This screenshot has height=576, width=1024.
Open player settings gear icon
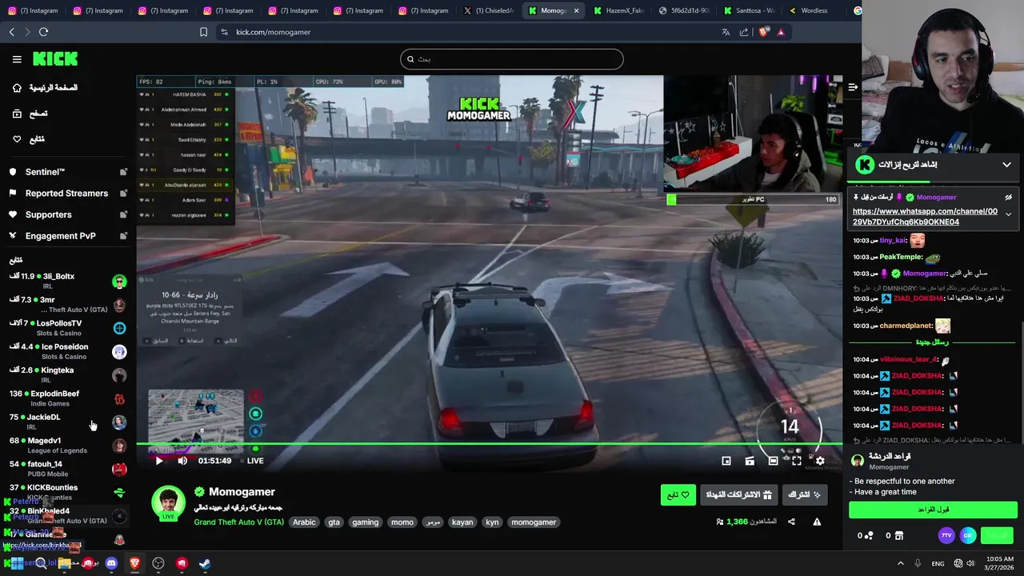(x=820, y=461)
